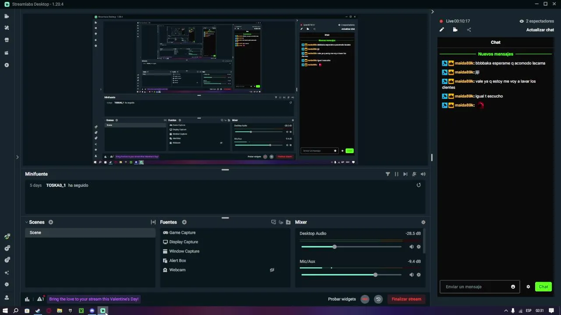Select the Webcam source

coord(225,270)
